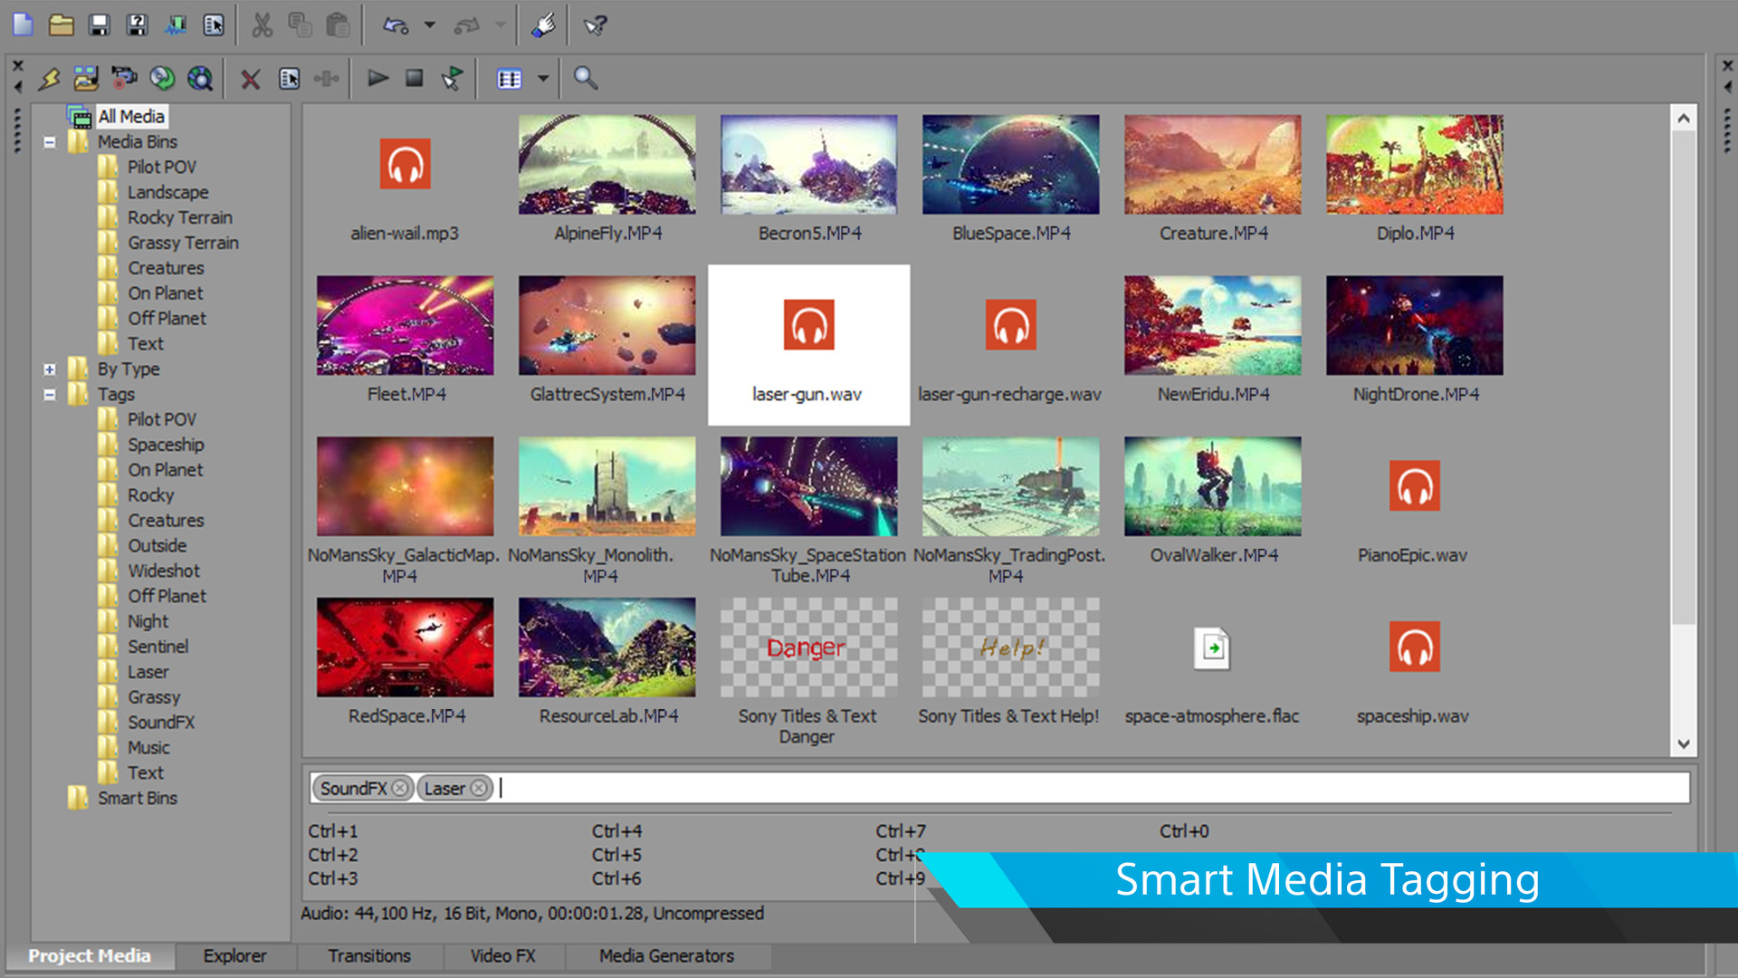The image size is (1738, 978).
Task: Select the OvalWalker.MP4 thumbnail
Action: [x=1213, y=486]
